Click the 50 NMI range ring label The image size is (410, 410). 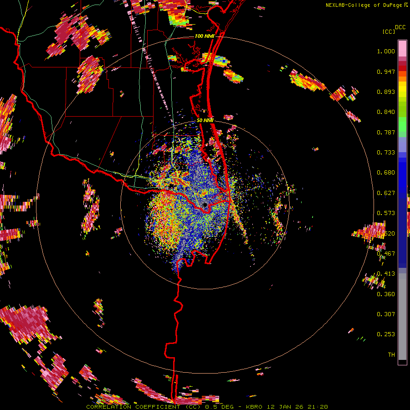pos(205,121)
